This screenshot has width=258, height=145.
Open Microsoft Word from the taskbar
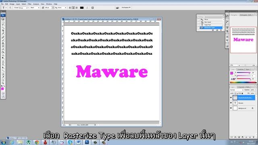click(78, 142)
